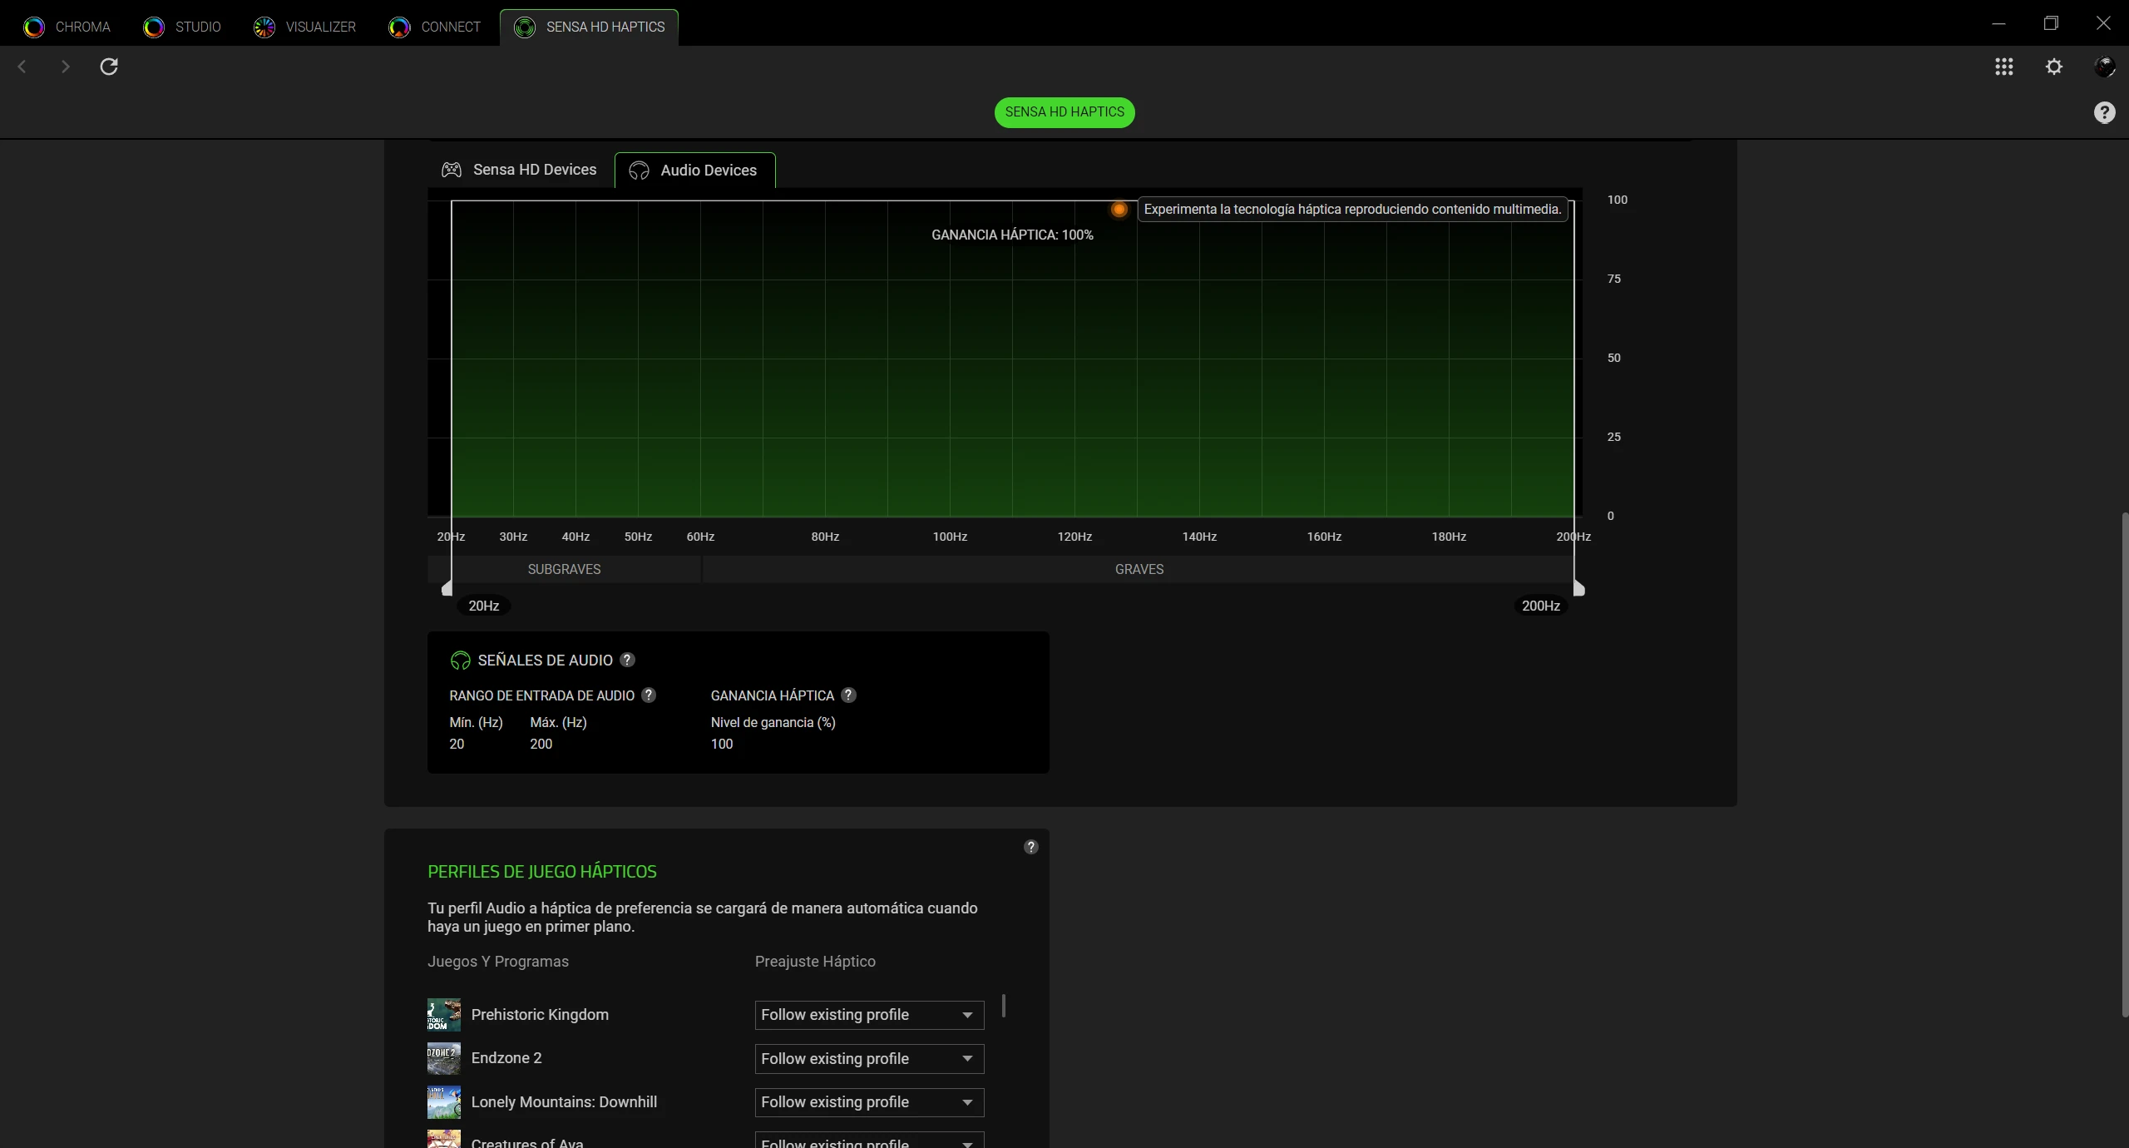Click the SUBGRAVES frequency band label
The height and width of the screenshot is (1148, 2129).
(x=564, y=569)
